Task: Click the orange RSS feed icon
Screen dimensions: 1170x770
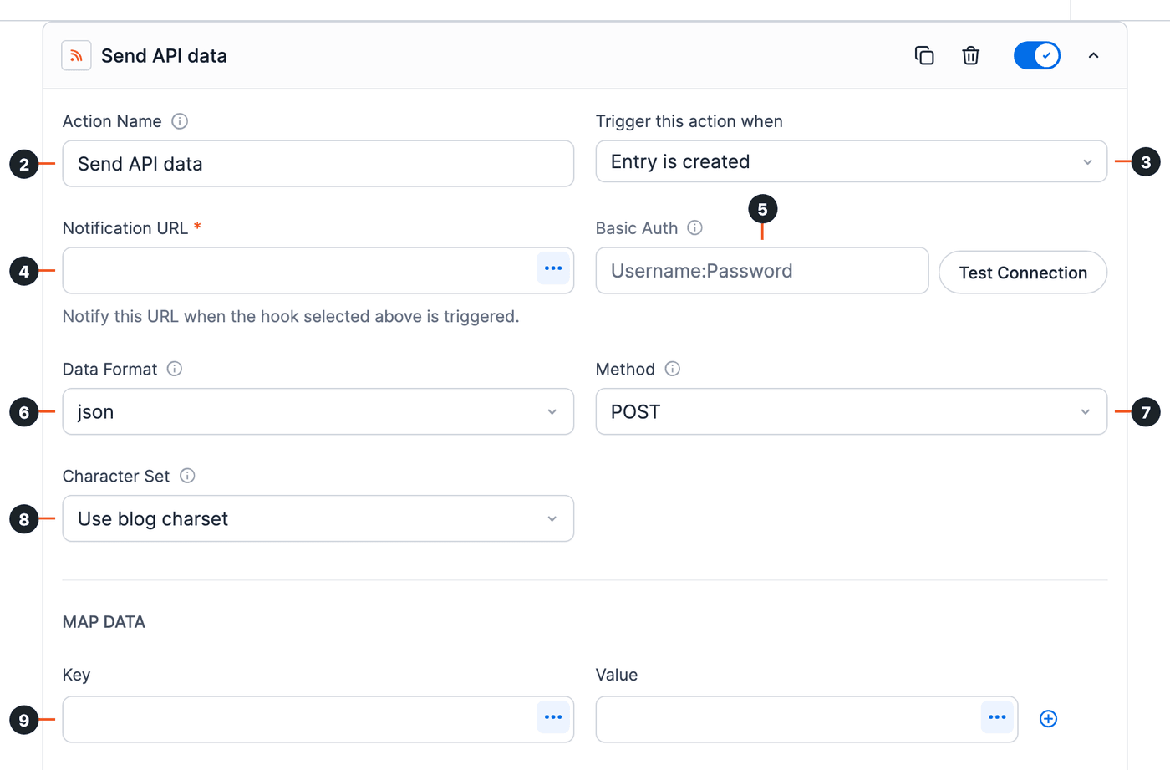Action: 76,56
